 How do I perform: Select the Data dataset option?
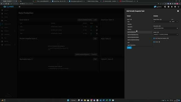[139, 22]
